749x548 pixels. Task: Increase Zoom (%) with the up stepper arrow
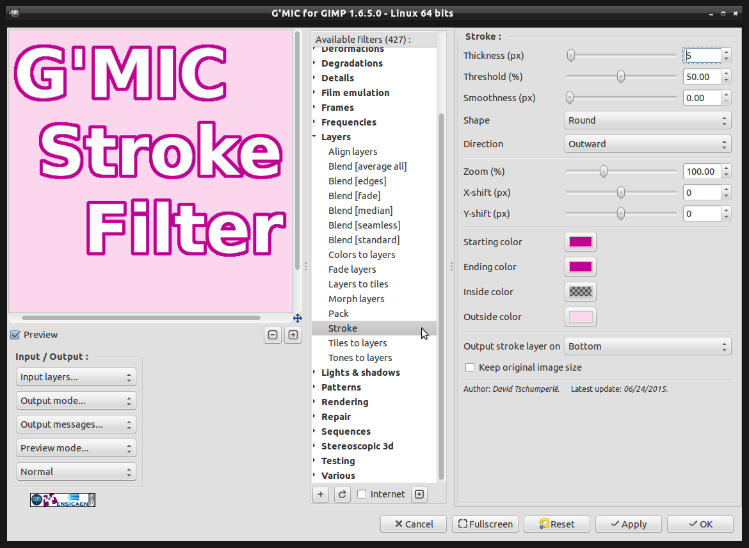(726, 168)
